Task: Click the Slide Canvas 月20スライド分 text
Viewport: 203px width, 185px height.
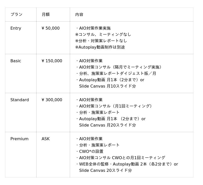Action: click(107, 125)
